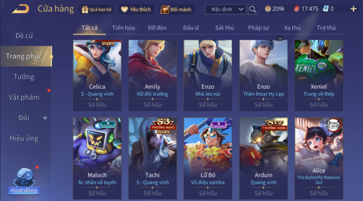Open Yêu thích heart favorites

[x=124, y=10]
